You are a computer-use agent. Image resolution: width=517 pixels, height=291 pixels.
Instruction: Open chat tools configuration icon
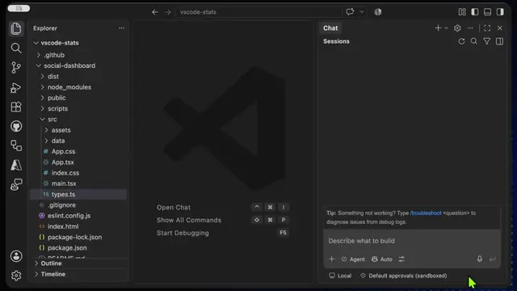(x=401, y=259)
